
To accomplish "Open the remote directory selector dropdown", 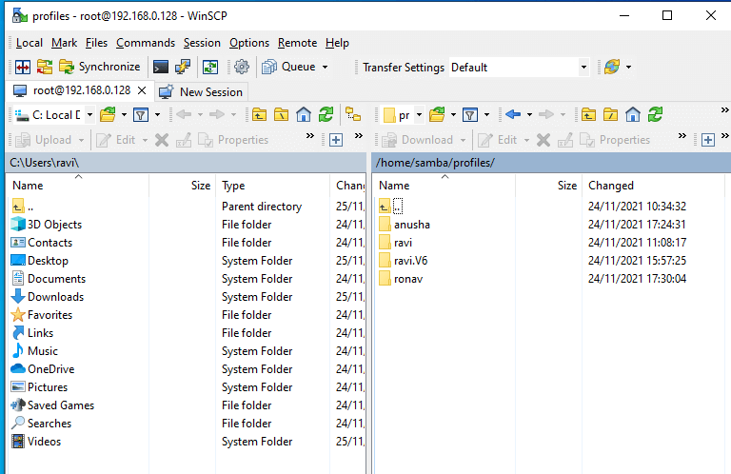I will 419,115.
